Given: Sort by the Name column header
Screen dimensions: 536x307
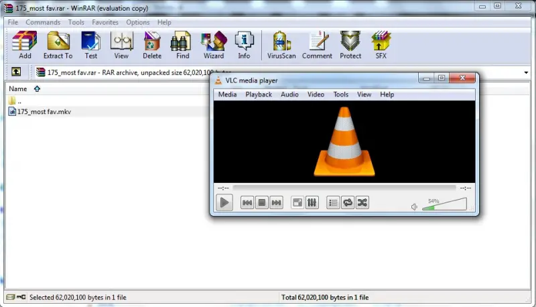Looking at the screenshot, I should tap(18, 89).
